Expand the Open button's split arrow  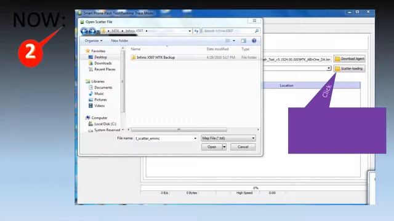point(224,147)
